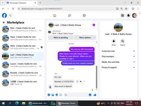Image resolution: width=141 pixels, height=106 pixels.
Task: Choose a sticker from the composer
Action: tap(57, 95)
